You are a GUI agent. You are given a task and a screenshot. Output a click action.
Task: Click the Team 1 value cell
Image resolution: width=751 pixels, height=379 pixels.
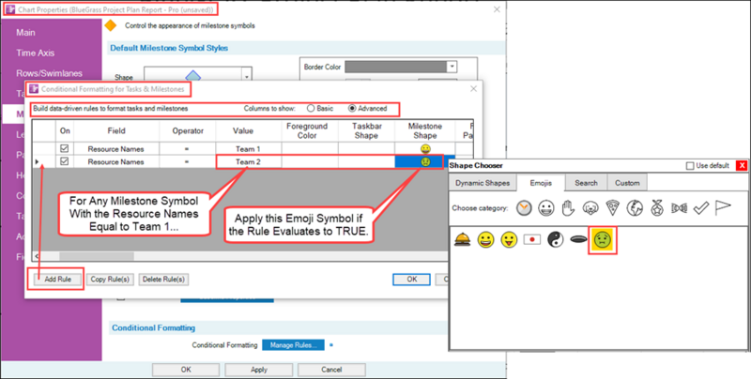tap(248, 149)
